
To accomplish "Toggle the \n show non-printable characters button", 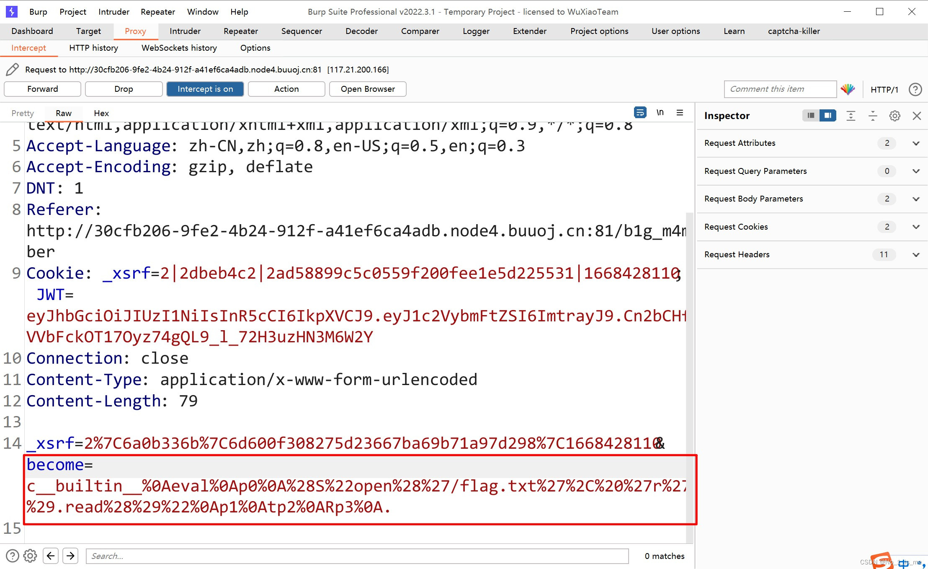I will coord(660,112).
